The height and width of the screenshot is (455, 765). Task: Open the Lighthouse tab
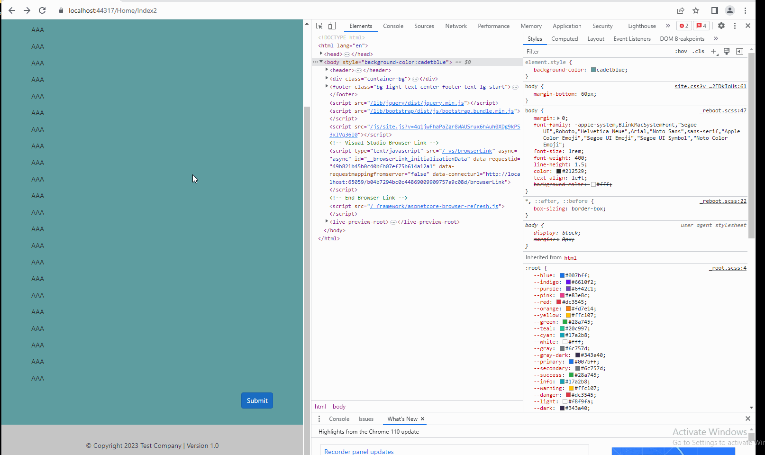point(642,26)
